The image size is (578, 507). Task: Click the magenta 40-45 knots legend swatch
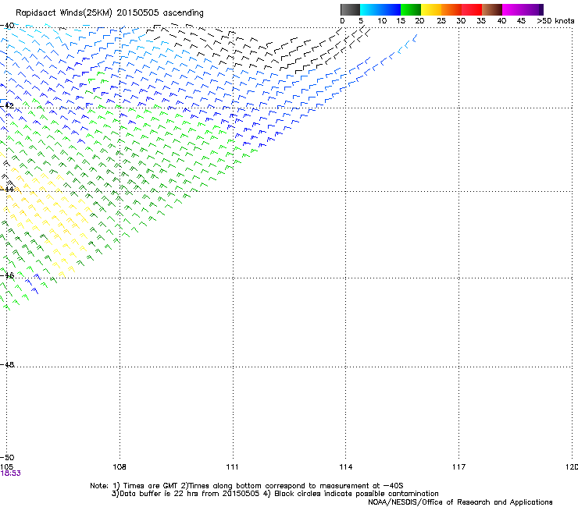[x=512, y=9]
